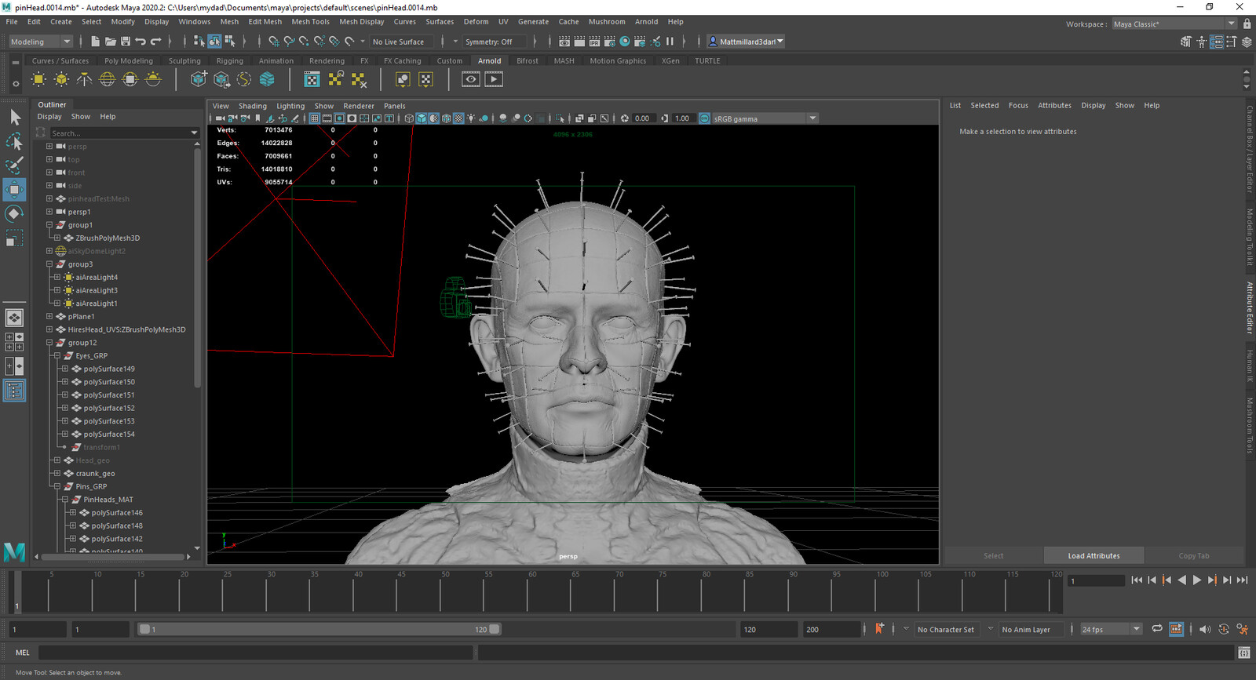Redo action with arrow icon

(155, 42)
